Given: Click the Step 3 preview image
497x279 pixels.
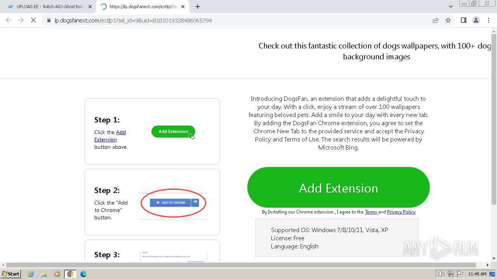Looking at the screenshot, I should point(173,256).
